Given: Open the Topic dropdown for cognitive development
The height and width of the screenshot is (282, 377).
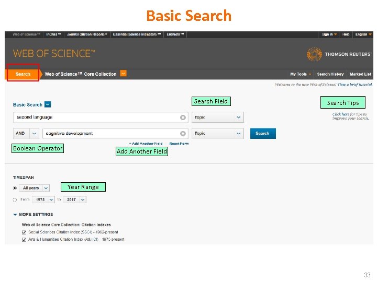Looking at the screenshot, I should pos(218,133).
